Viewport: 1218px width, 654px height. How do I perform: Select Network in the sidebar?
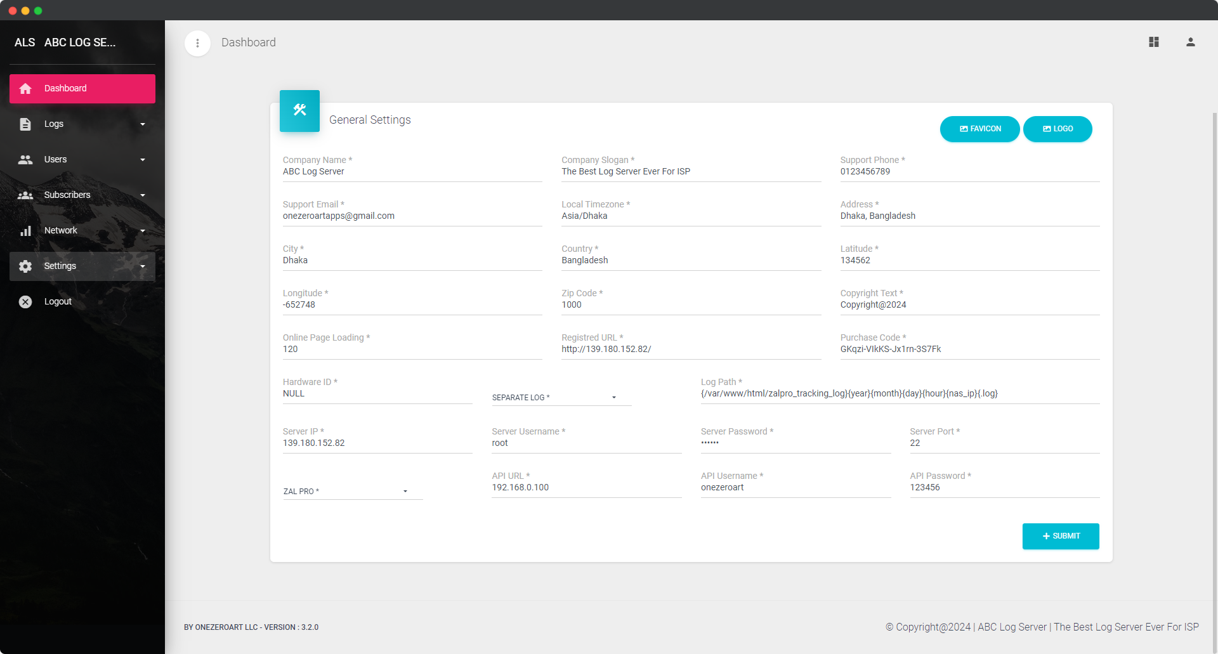(82, 231)
